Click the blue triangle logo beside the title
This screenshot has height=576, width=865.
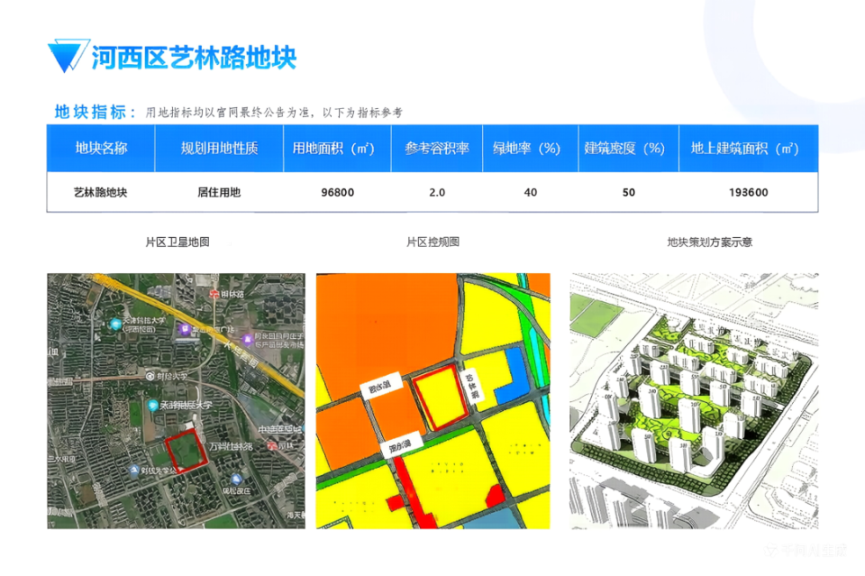coord(68,55)
